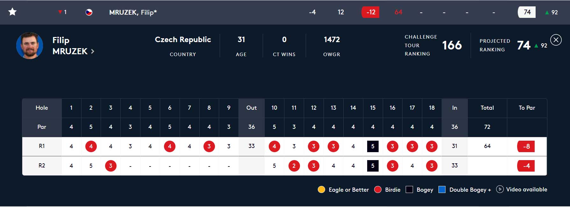This screenshot has width=570, height=207.
Task: Click the red Birdie legend circle
Action: pos(378,190)
